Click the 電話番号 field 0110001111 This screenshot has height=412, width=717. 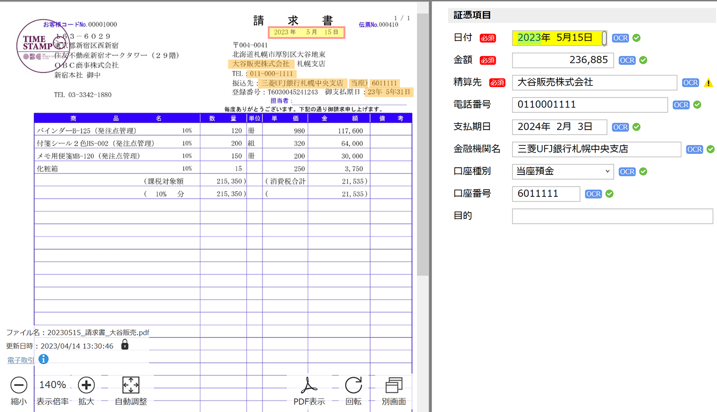[589, 105]
